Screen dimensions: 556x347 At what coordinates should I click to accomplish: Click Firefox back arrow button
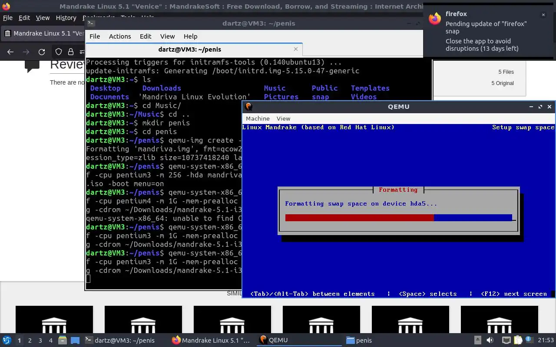10,52
